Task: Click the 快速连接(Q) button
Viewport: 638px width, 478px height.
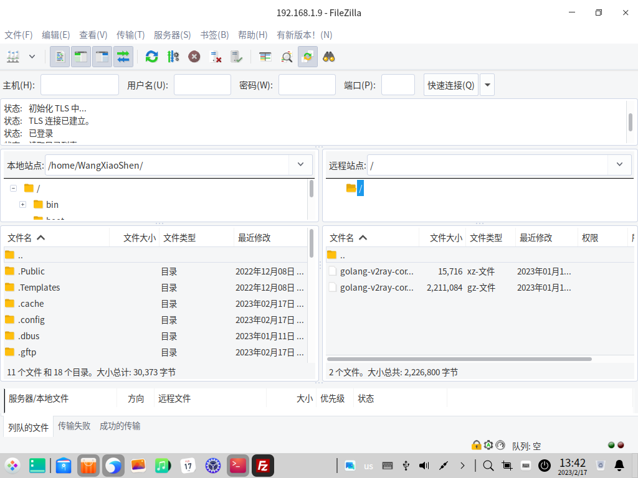Action: tap(451, 85)
